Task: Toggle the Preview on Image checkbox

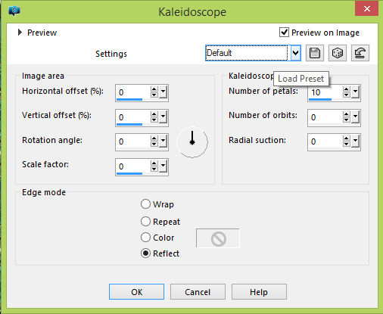Action: (284, 33)
